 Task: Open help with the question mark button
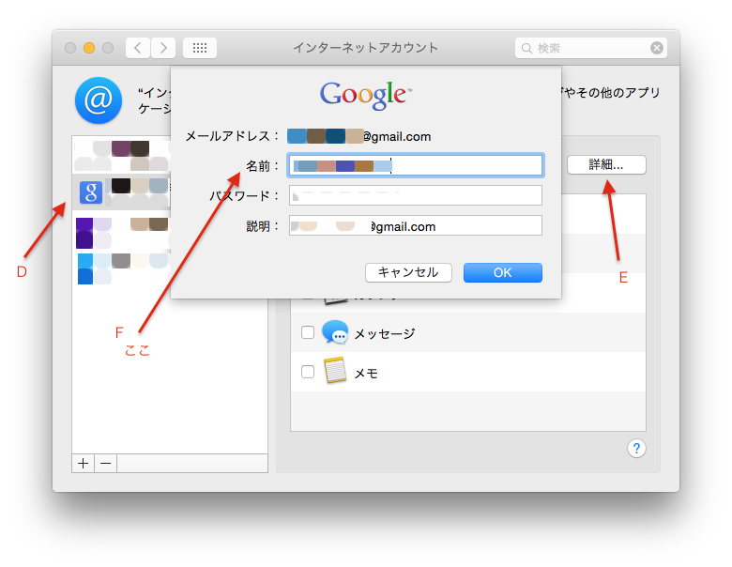tap(636, 449)
